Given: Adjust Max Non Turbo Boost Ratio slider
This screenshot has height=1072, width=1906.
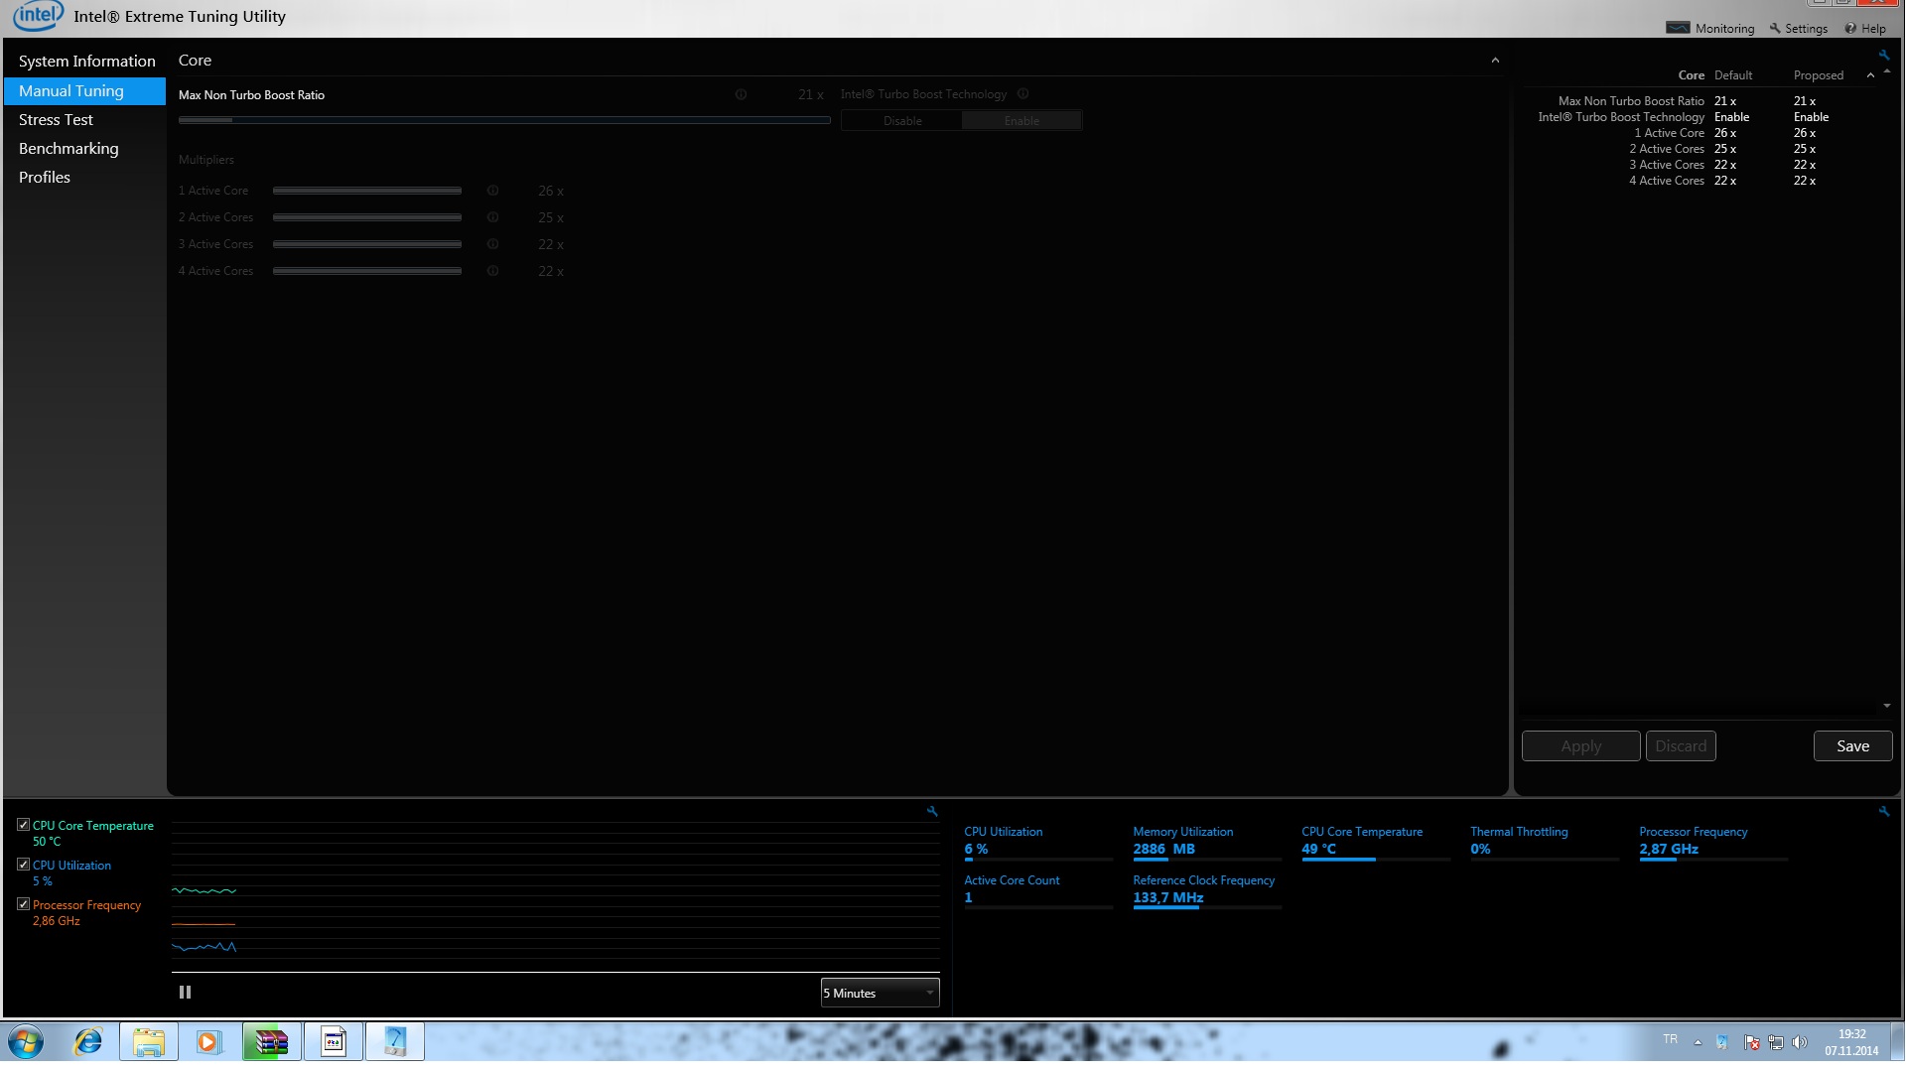Looking at the screenshot, I should pyautogui.click(x=504, y=120).
